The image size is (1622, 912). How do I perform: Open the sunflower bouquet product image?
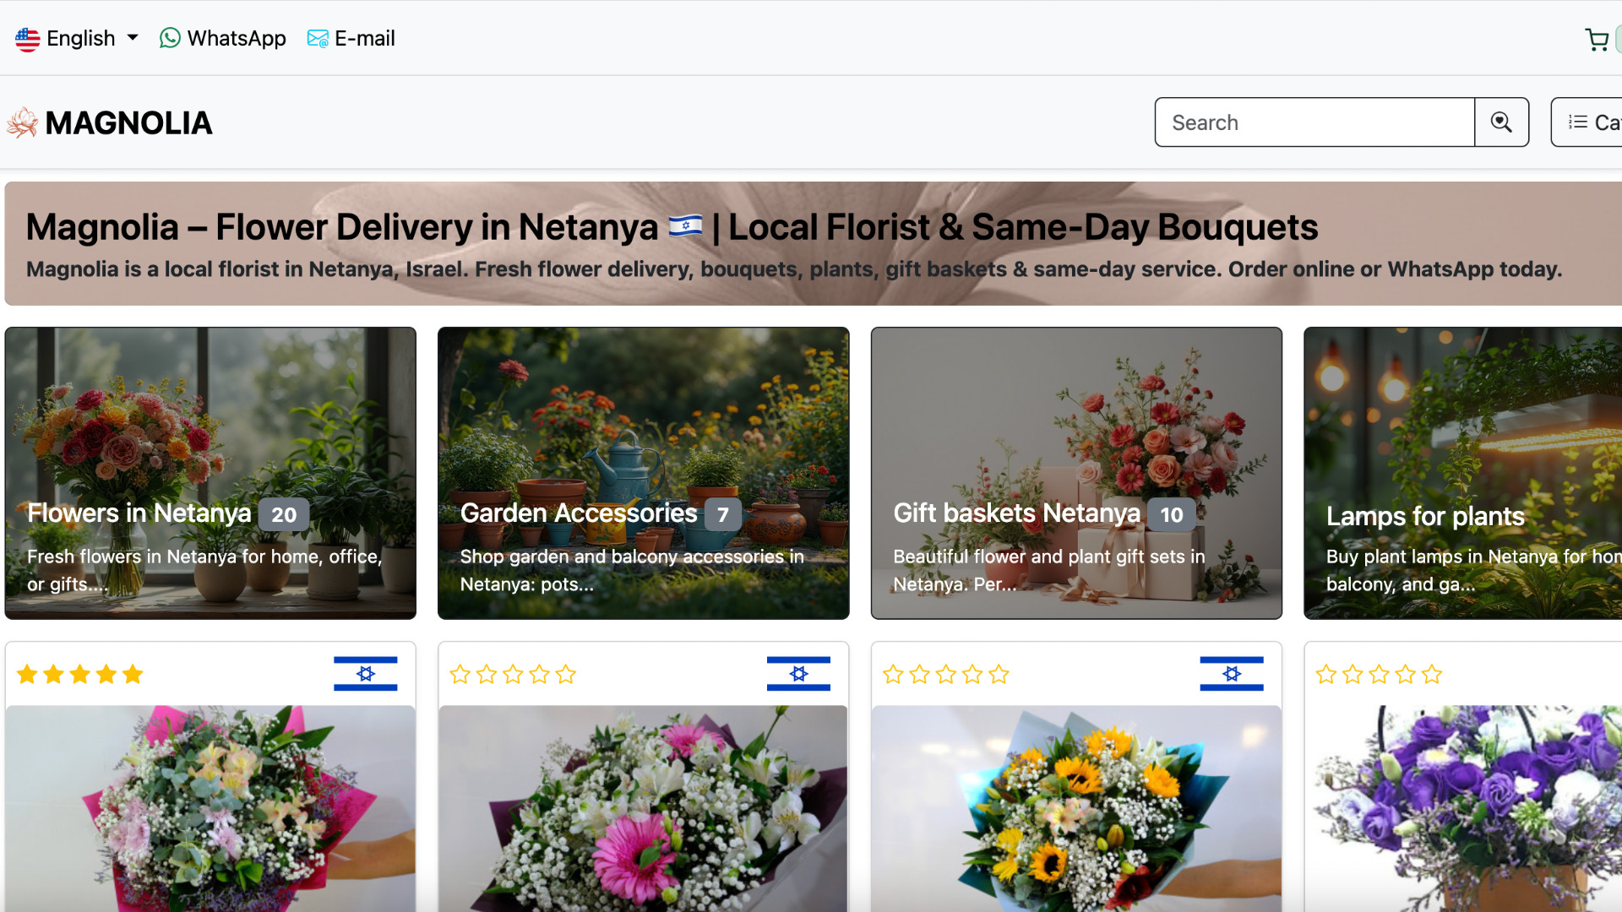click(1076, 809)
